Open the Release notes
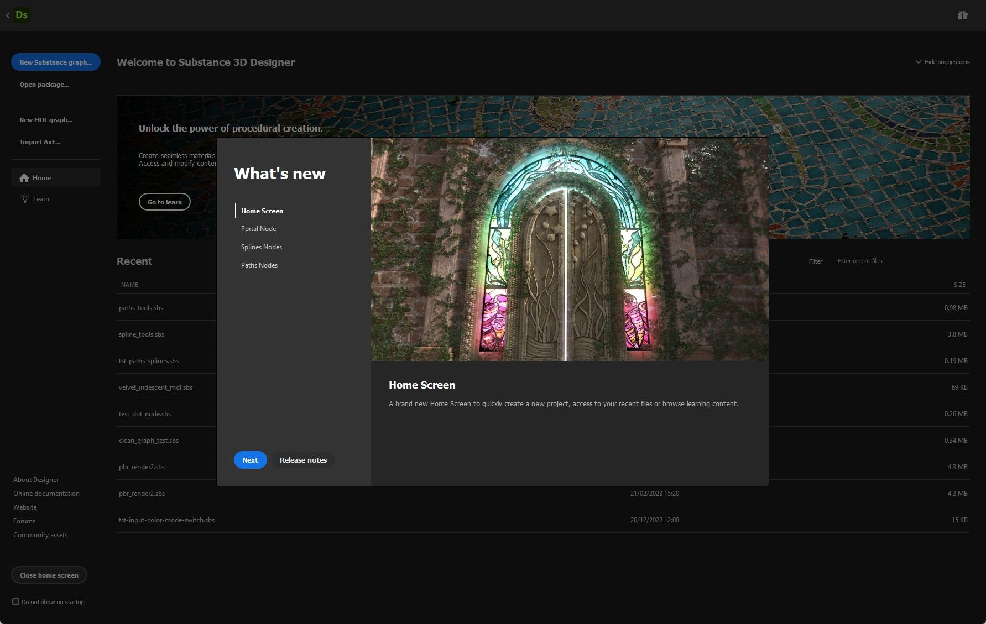The height and width of the screenshot is (624, 986). point(302,460)
